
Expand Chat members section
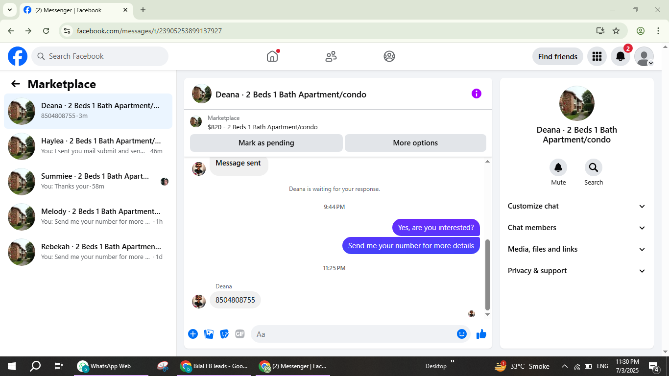click(577, 228)
